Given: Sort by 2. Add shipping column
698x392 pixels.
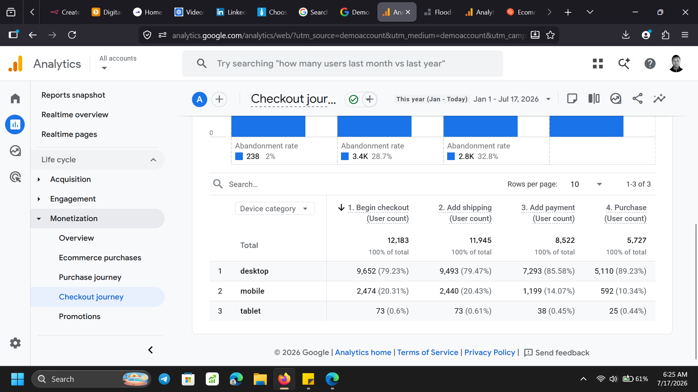Looking at the screenshot, I should (465, 213).
